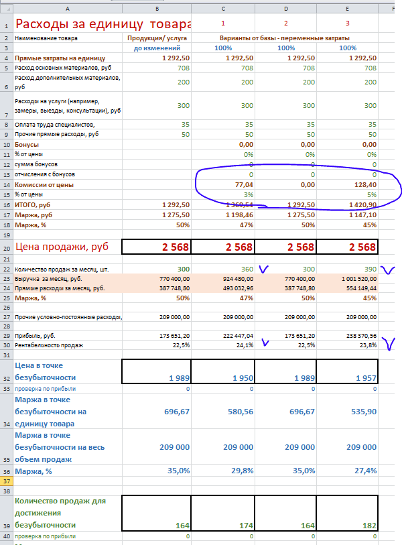Select row 1 header

pyautogui.click(x=6, y=23)
